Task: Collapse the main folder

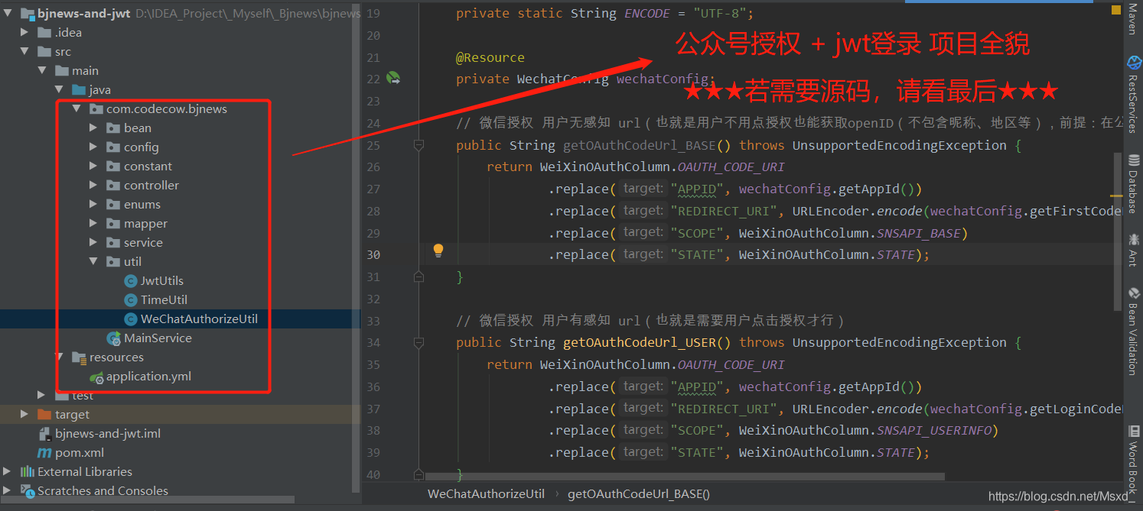Action: 41,71
